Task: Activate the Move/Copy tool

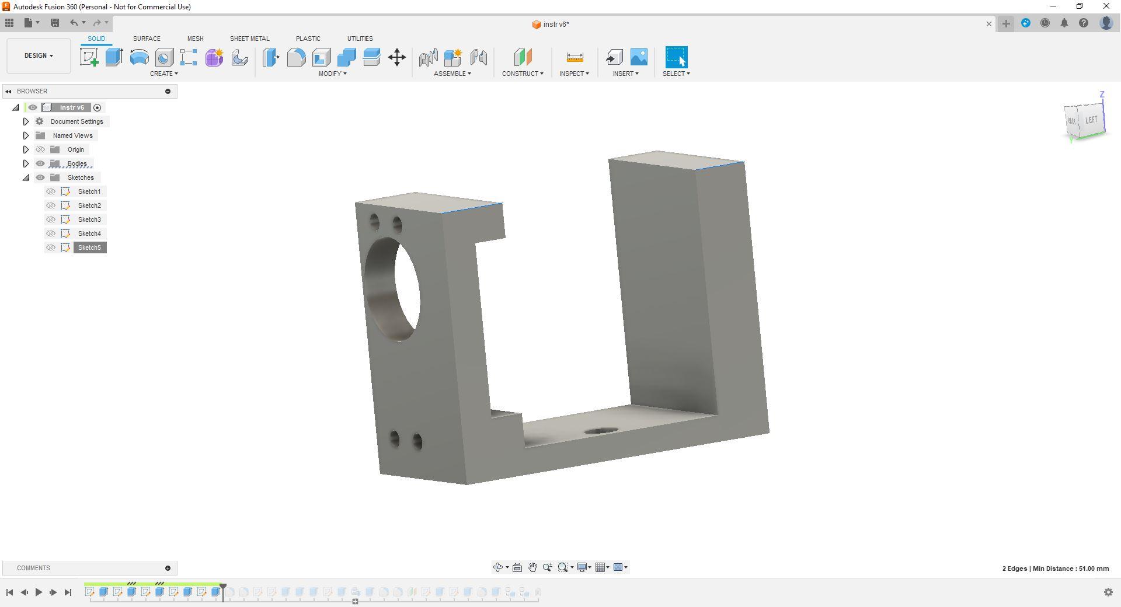Action: [x=397, y=57]
